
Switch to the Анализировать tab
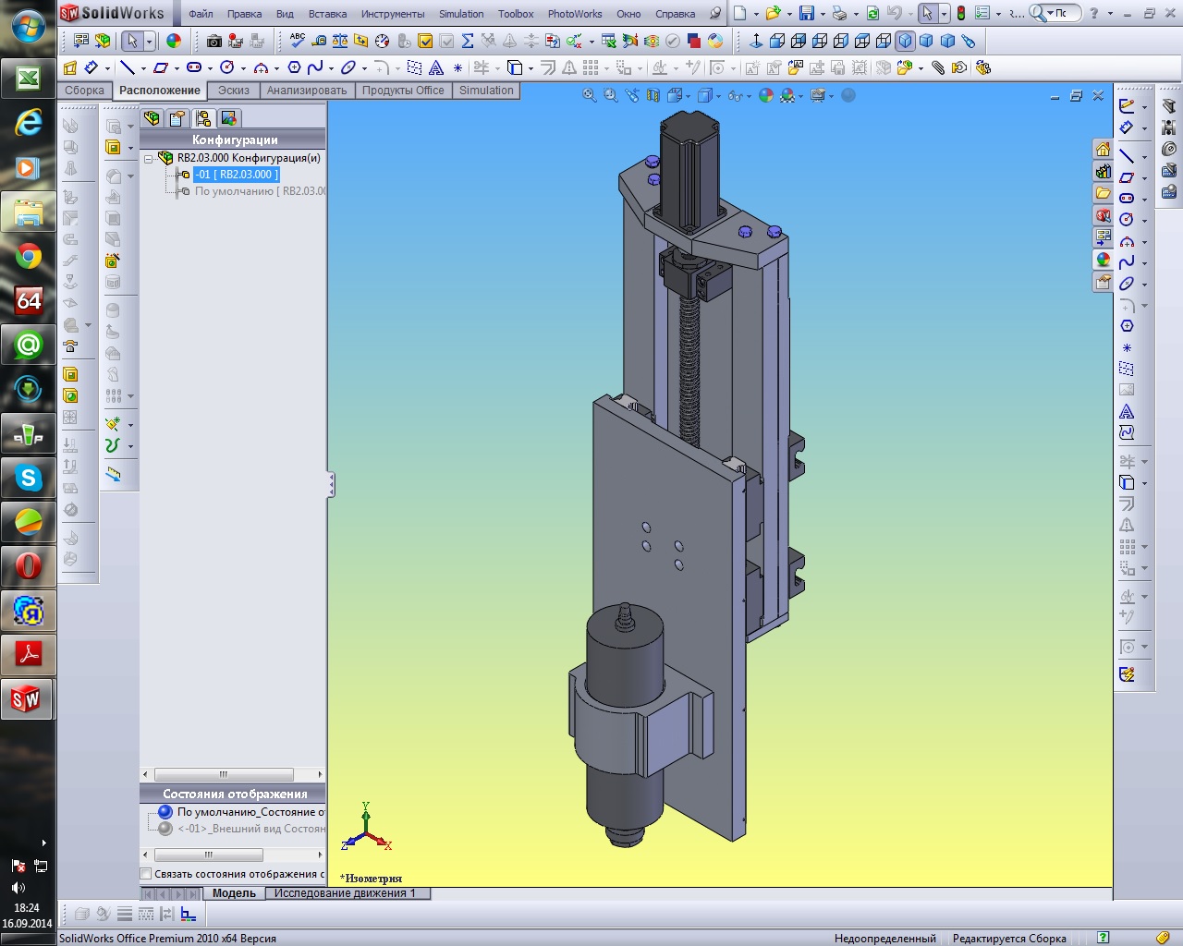307,91
